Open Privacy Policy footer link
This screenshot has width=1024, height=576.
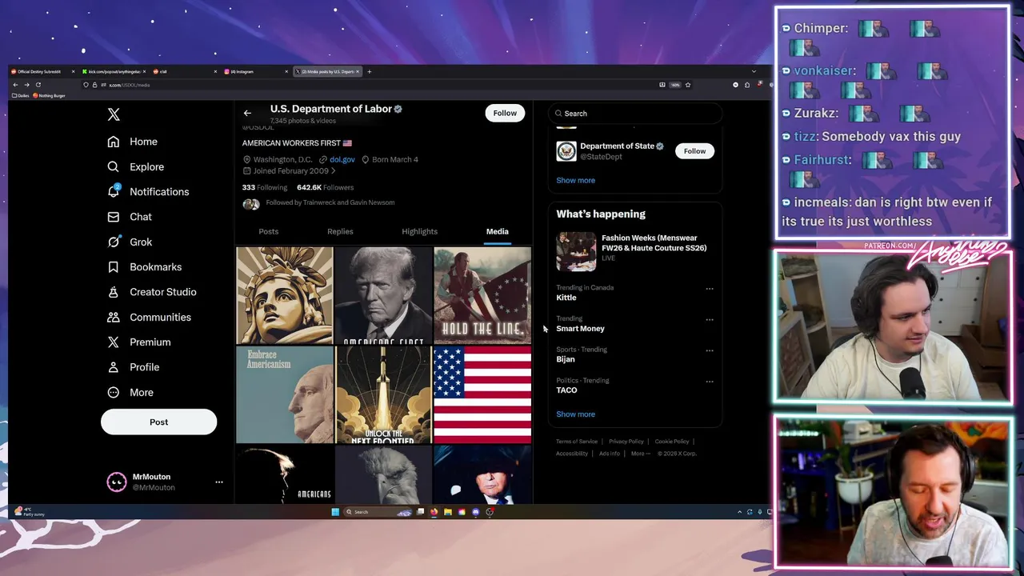click(x=626, y=442)
